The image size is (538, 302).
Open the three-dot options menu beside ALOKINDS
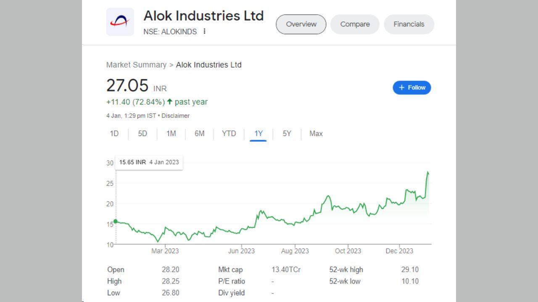[205, 31]
